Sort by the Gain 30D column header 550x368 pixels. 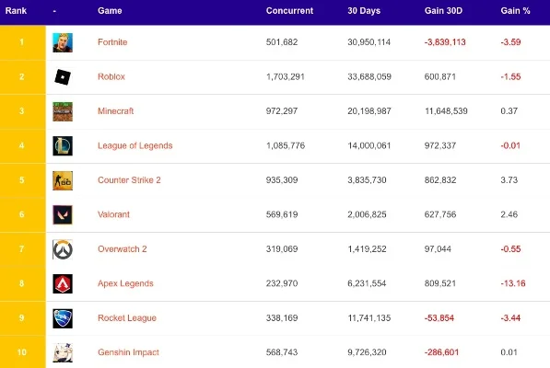(443, 11)
